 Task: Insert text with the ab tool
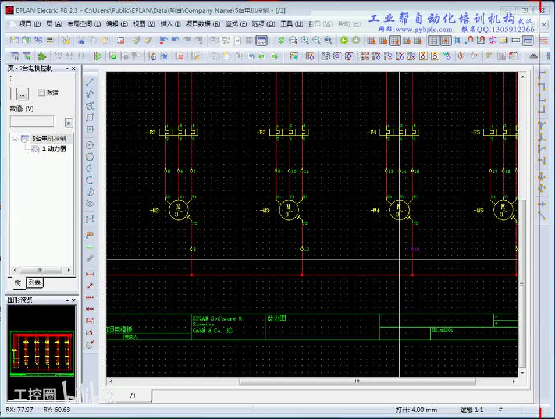coord(90,234)
